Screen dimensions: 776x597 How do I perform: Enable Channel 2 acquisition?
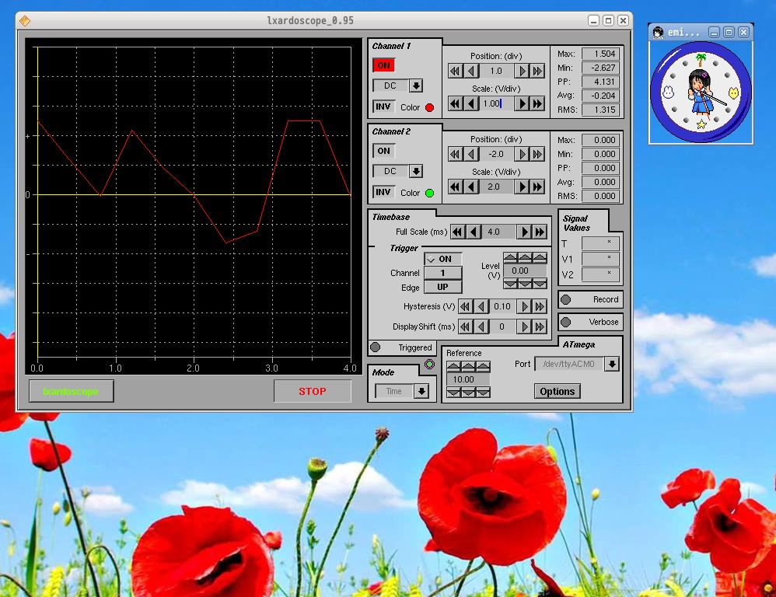383,151
